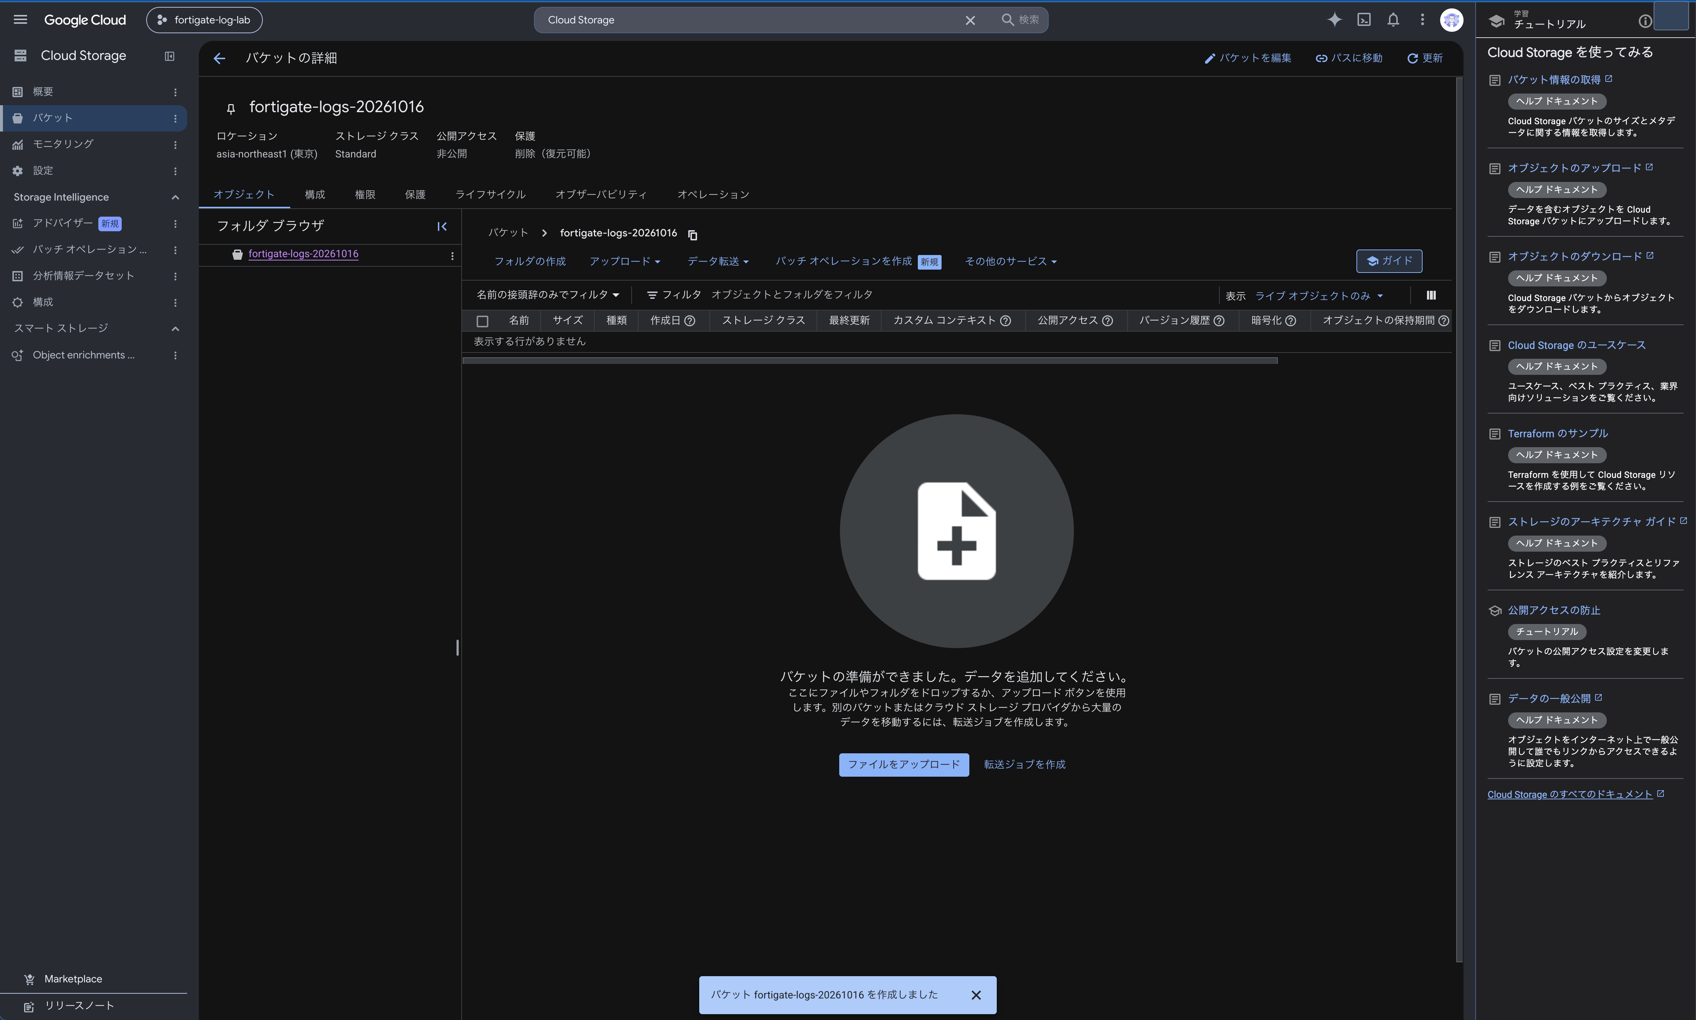Open the main navigation hamburger menu
This screenshot has height=1020, width=1696.
[x=20, y=20]
